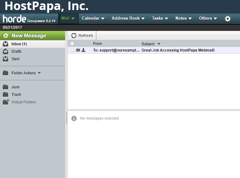This screenshot has width=240, height=178.
Task: Select the Tasks menu label
Action: click(157, 18)
